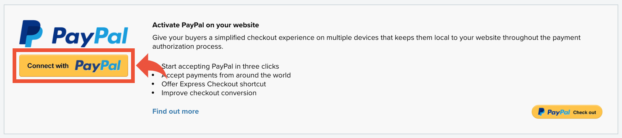
Task: Open the Find out more link
Action: [x=175, y=111]
